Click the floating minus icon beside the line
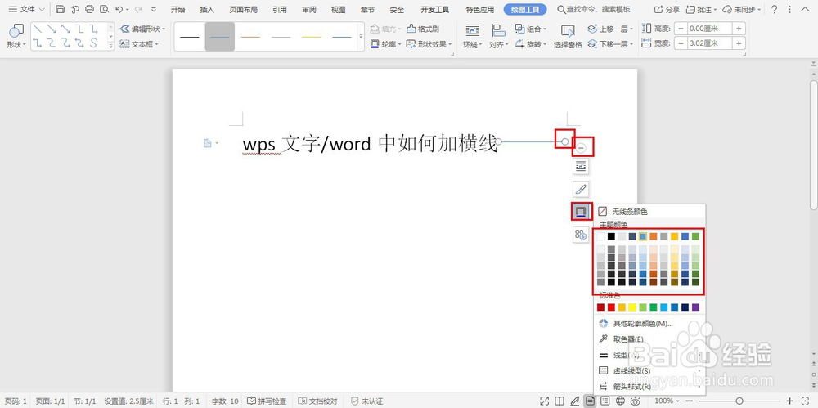Image resolution: width=818 pixels, height=408 pixels. [581, 148]
